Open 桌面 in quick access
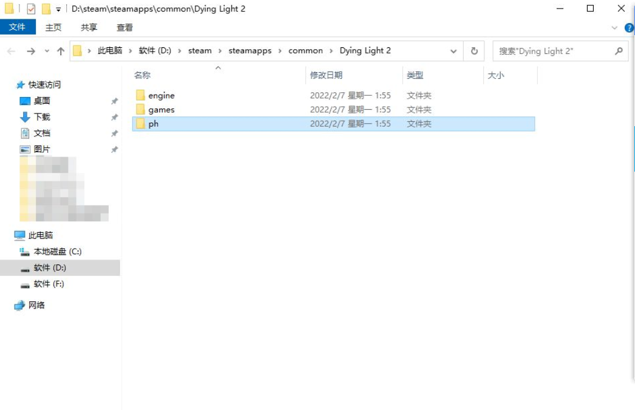 point(42,101)
